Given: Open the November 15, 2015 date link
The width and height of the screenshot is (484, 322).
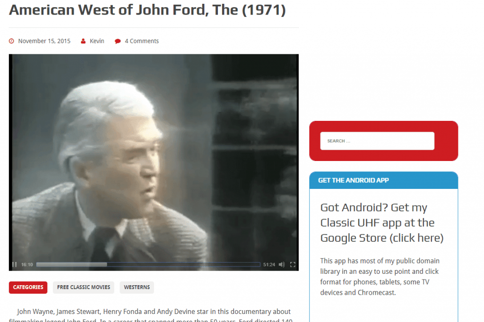Looking at the screenshot, I should coord(44,41).
